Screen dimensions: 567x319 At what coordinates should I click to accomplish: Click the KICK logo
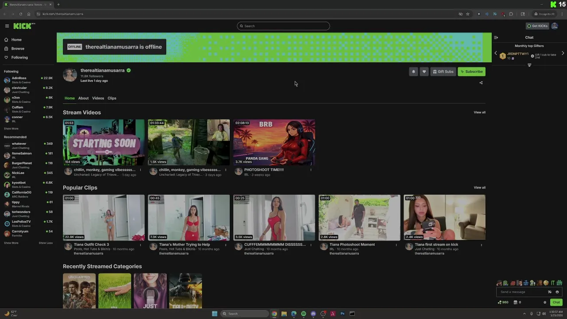[24, 26]
